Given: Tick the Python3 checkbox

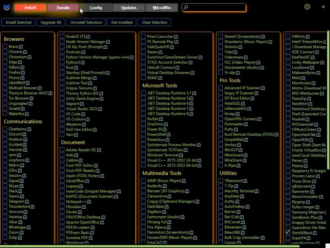Looking at the screenshot, I should [x=62, y=62].
